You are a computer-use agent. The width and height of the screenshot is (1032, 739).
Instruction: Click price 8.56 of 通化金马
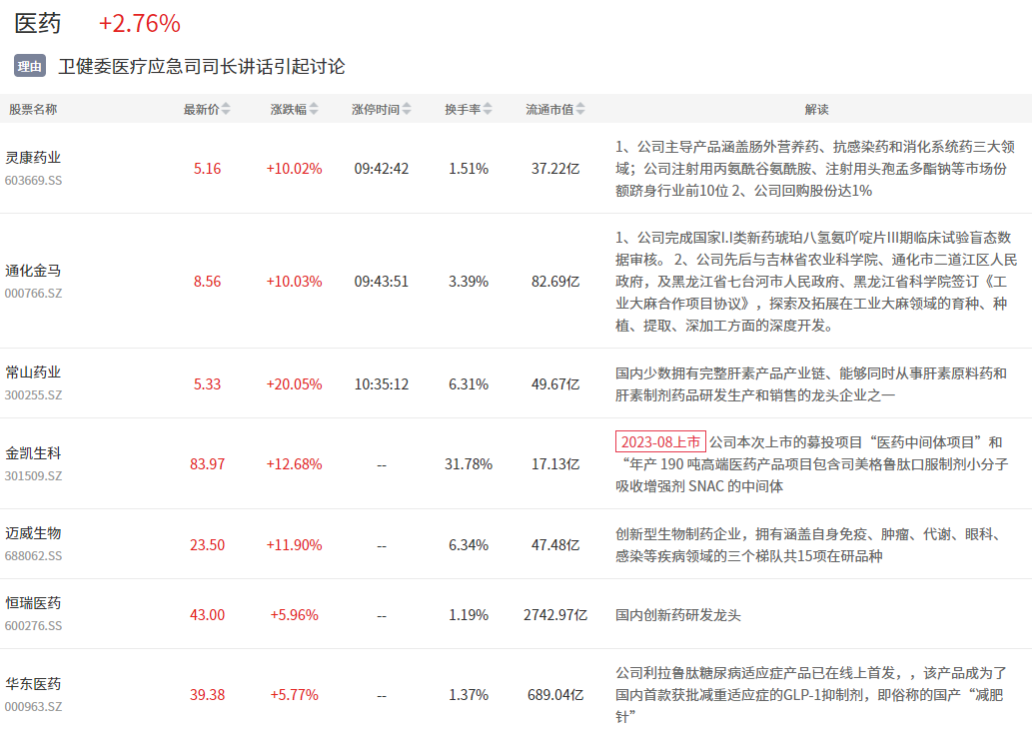[x=208, y=282]
